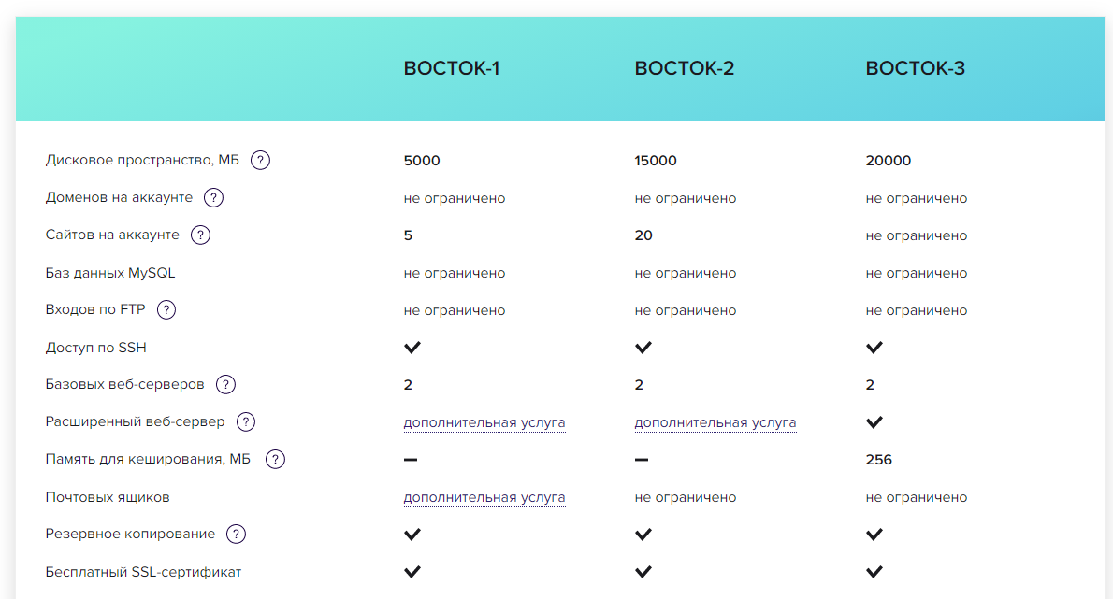This screenshot has height=599, width=1113.
Task: Open ВОСТОК-1 дополнительная услуга link for web server
Action: 484,422
